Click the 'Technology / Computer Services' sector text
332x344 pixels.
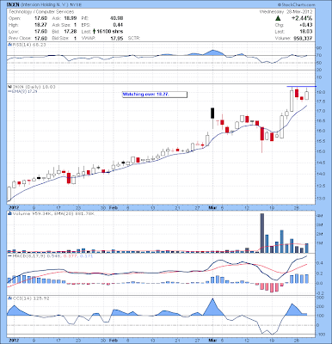41,12
